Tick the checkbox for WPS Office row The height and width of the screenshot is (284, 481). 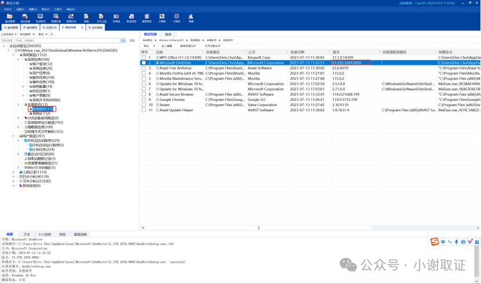(144, 57)
